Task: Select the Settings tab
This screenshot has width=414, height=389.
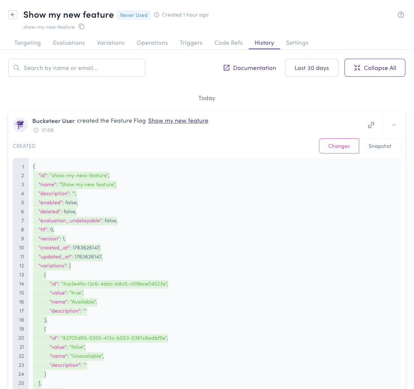Action: pos(297,43)
